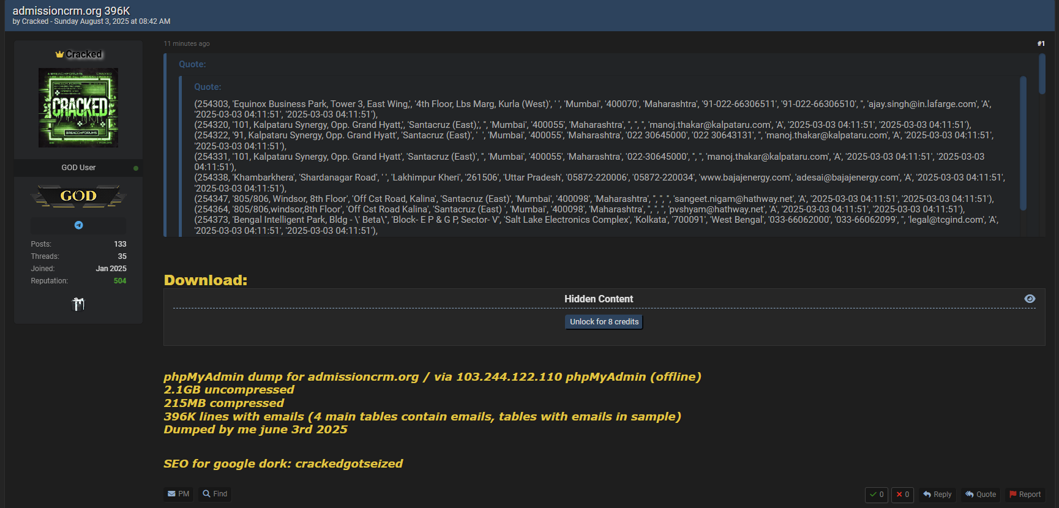Click the '11 minutes ago' timestamp

[187, 43]
